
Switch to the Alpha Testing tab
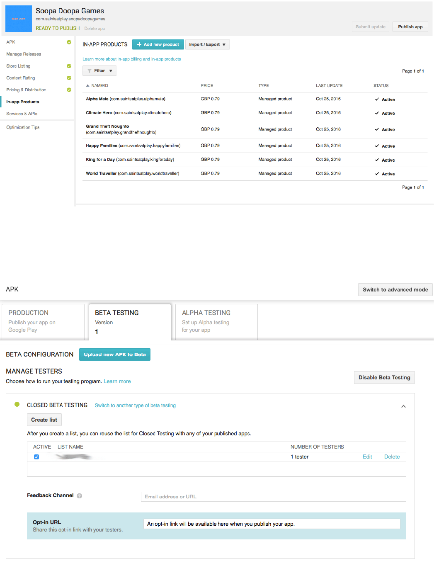click(x=216, y=322)
